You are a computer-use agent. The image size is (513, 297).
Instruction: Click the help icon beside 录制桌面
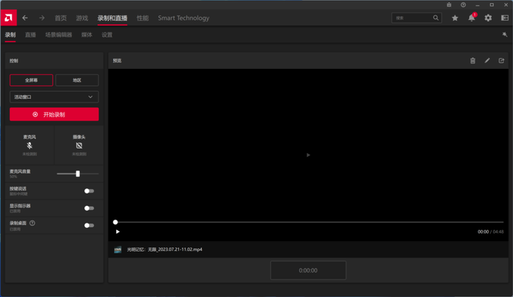[32, 223]
